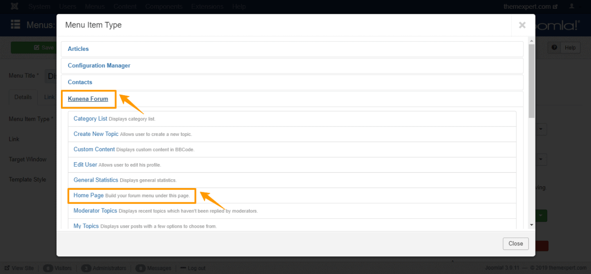The height and width of the screenshot is (274, 591).
Task: Choose General Statistics menu item type
Action: point(96,180)
